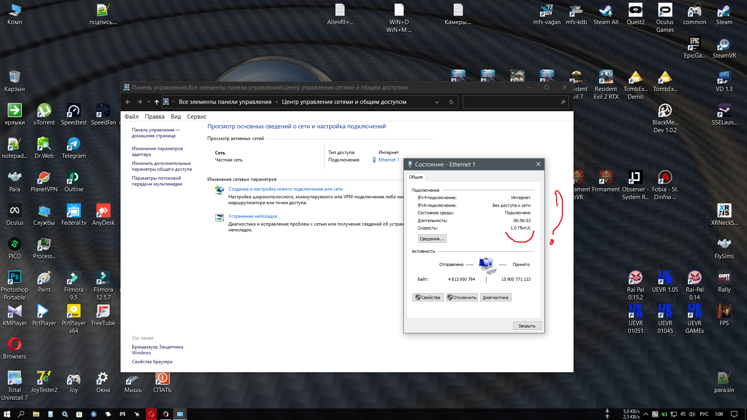Select the Общие tab in Ethernet status
Viewport: 747px width, 420px height.
tap(416, 177)
